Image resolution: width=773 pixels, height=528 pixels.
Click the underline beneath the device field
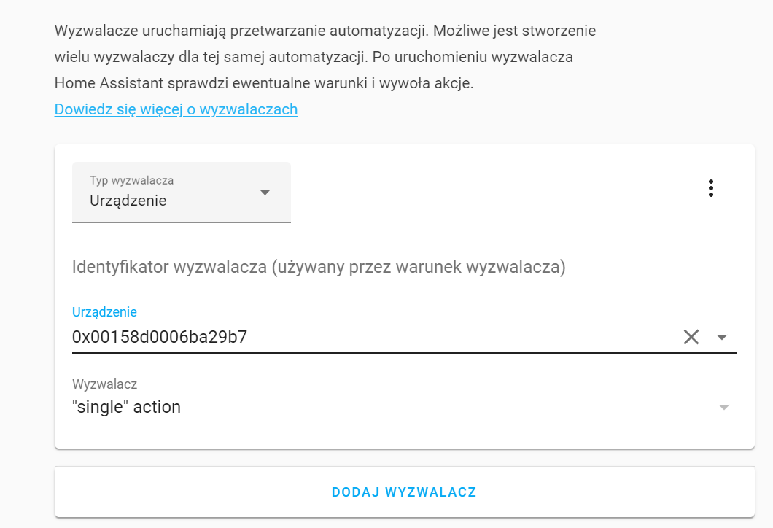[x=404, y=353]
